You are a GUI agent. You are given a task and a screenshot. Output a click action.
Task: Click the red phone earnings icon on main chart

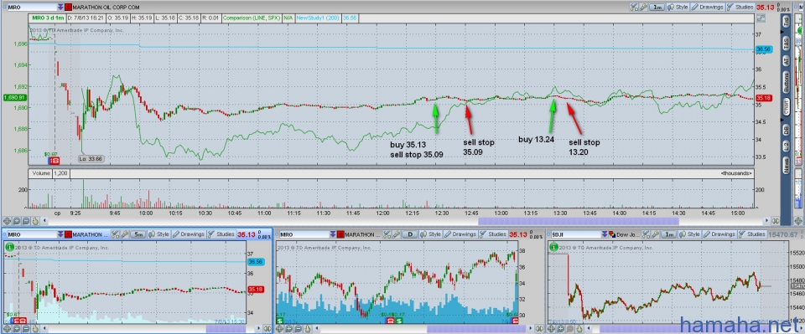click(55, 161)
